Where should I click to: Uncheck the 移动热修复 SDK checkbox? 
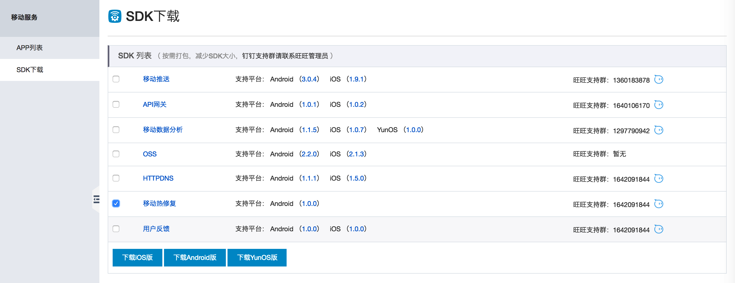(x=116, y=203)
